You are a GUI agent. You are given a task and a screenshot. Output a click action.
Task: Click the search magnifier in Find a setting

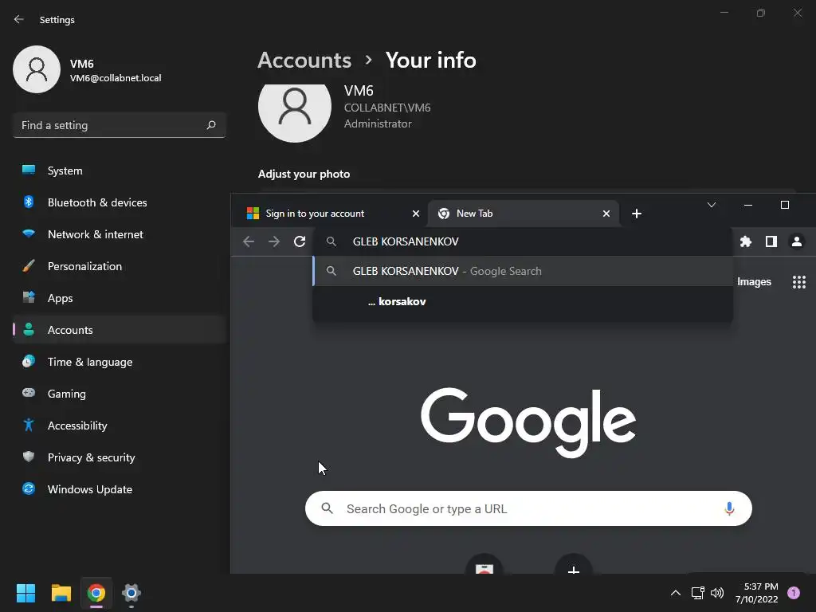[210, 125]
